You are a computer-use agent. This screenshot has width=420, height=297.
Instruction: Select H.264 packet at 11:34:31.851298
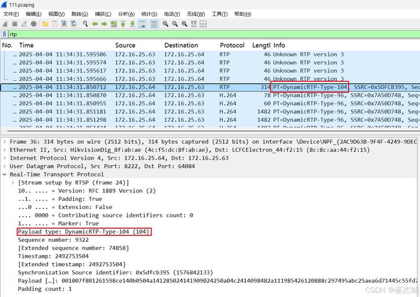point(210,120)
